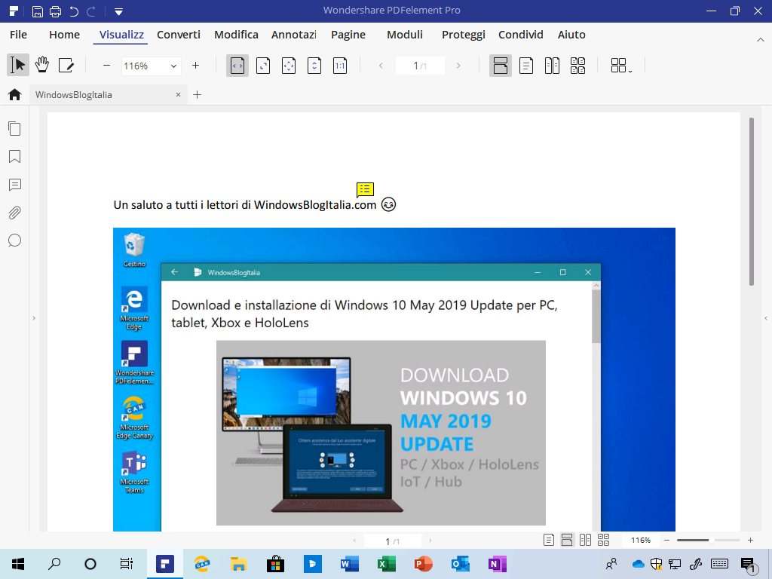Toggle fit page view mode
Viewport: 772px width, 579px height.
tap(263, 66)
